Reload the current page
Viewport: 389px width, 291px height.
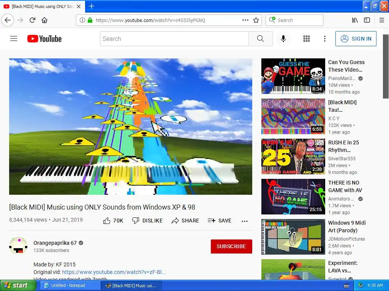33,20
